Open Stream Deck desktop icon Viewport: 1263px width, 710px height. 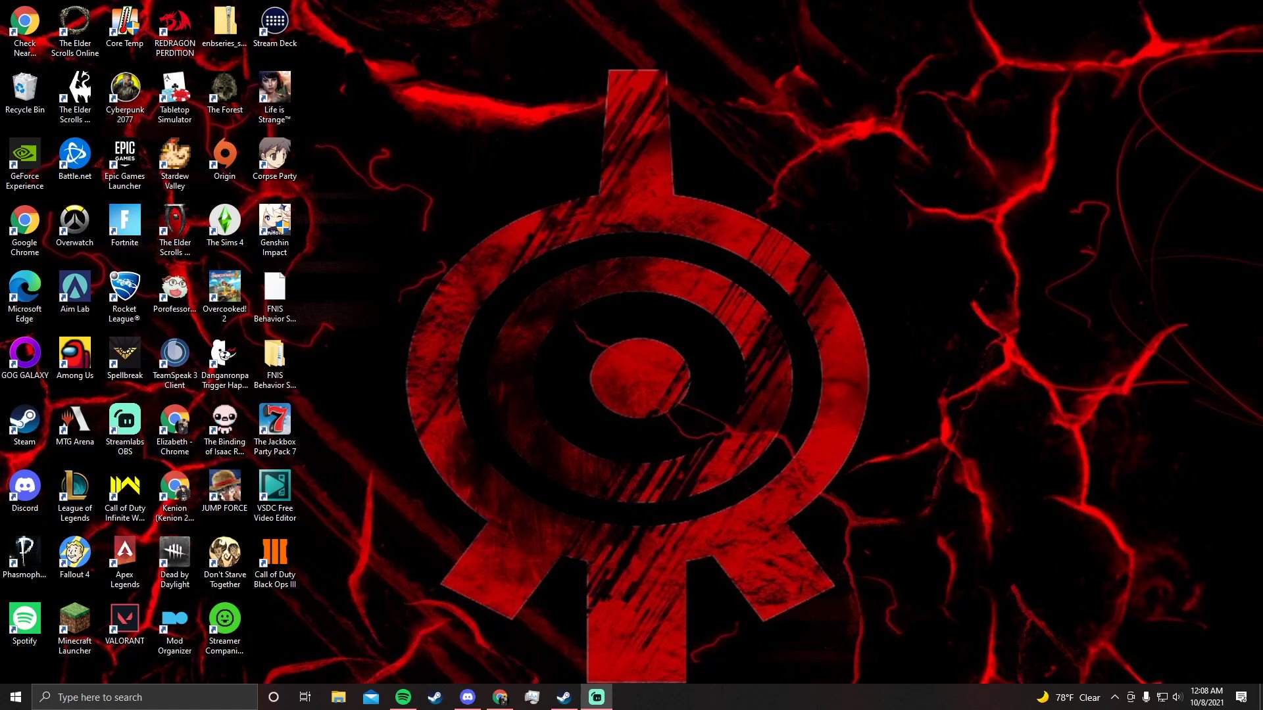pos(275,28)
